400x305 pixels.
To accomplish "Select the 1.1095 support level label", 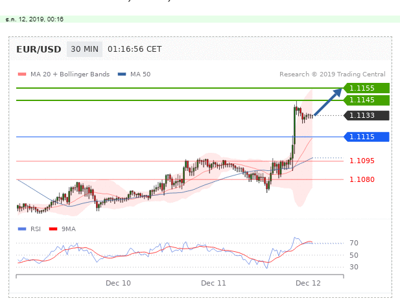I will (x=361, y=161).
